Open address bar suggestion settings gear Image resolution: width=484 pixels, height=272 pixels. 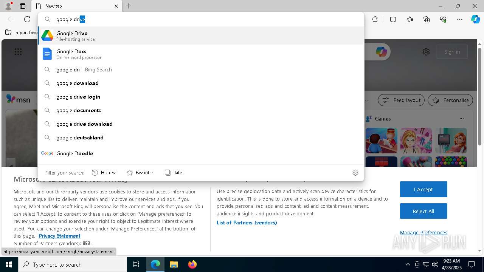point(355,173)
